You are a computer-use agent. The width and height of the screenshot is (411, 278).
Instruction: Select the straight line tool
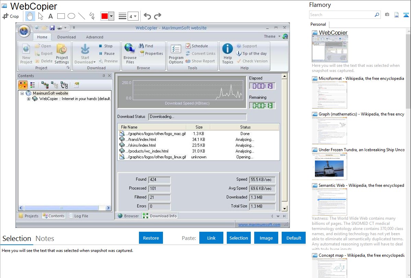(82, 16)
